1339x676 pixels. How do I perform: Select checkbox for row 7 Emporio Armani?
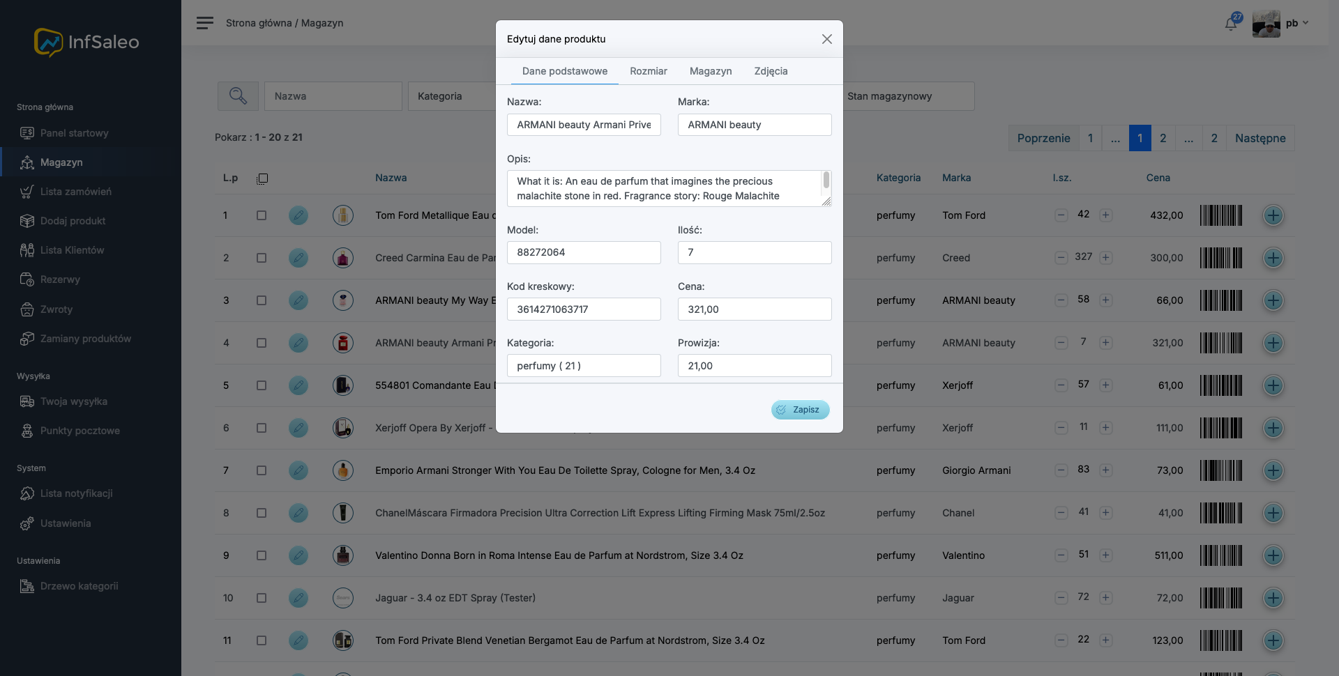click(x=262, y=470)
